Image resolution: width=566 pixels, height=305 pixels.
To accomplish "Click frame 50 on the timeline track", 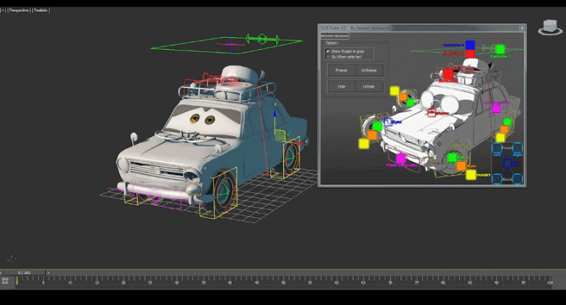I will 283,281.
